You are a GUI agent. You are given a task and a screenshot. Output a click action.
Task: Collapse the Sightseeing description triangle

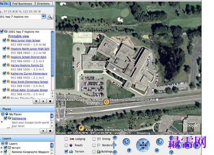(2, 122)
